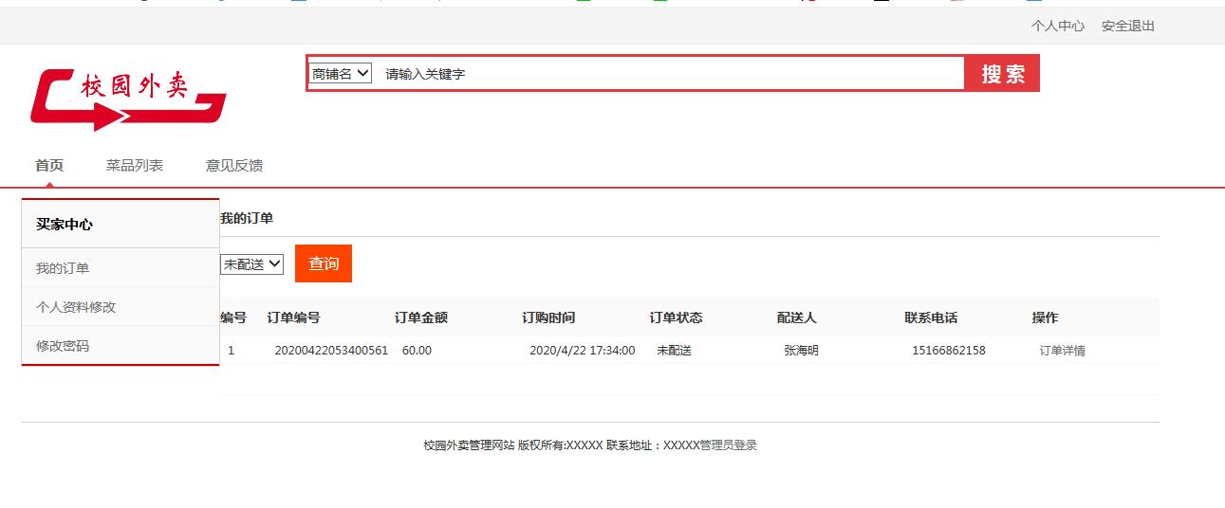
Task: Click order time 2020/4/22 17:34:00
Action: (582, 351)
